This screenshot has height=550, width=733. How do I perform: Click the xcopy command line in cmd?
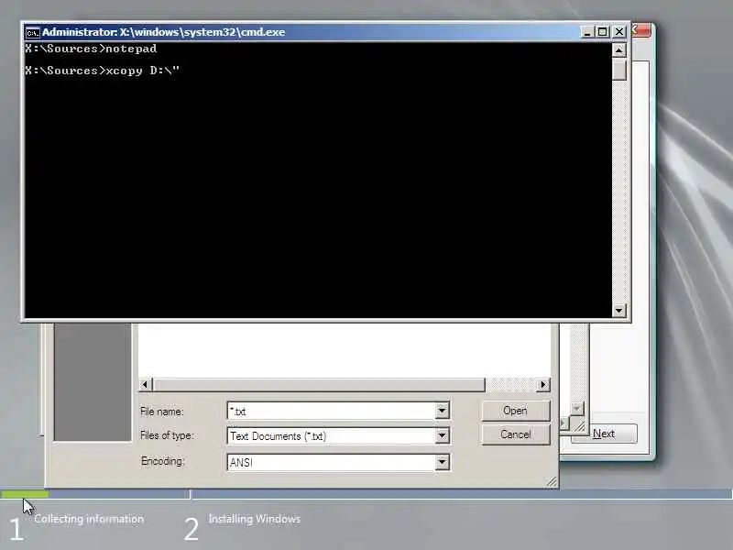(x=103, y=71)
